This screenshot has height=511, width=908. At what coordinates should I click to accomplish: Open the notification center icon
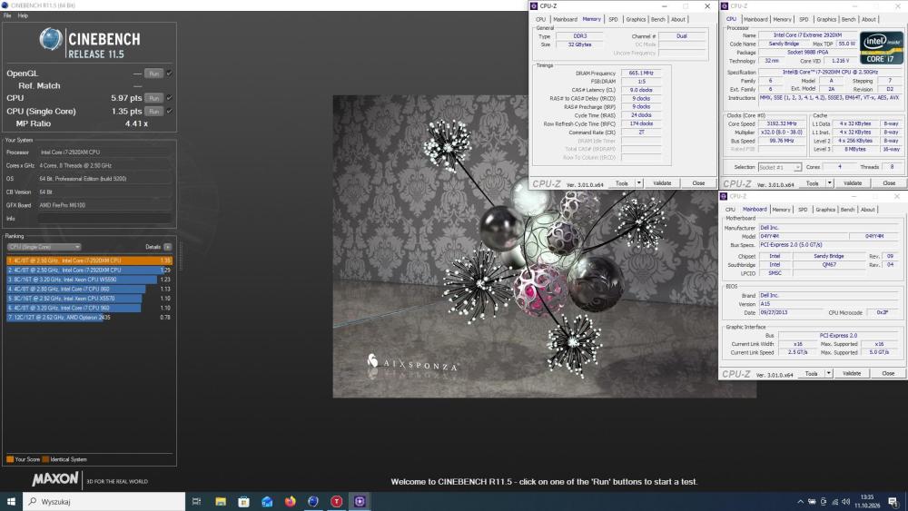point(893,502)
